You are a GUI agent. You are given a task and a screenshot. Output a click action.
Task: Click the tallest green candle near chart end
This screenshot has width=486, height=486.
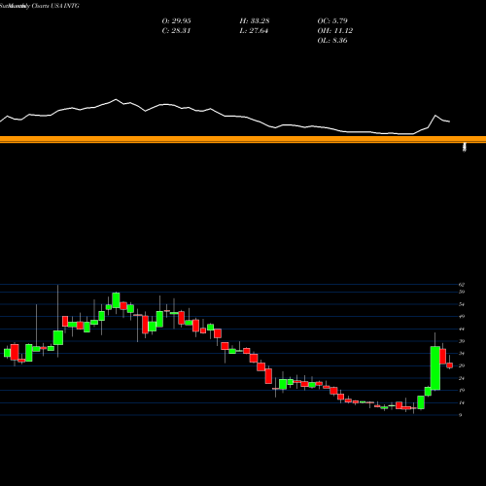click(435, 368)
